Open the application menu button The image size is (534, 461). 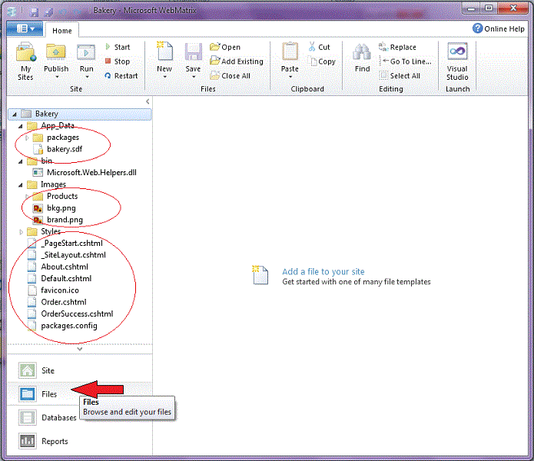click(x=25, y=29)
